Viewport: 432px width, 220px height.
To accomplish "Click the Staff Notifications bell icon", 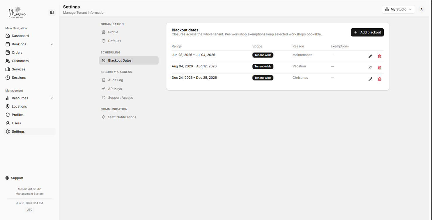I will [x=104, y=117].
